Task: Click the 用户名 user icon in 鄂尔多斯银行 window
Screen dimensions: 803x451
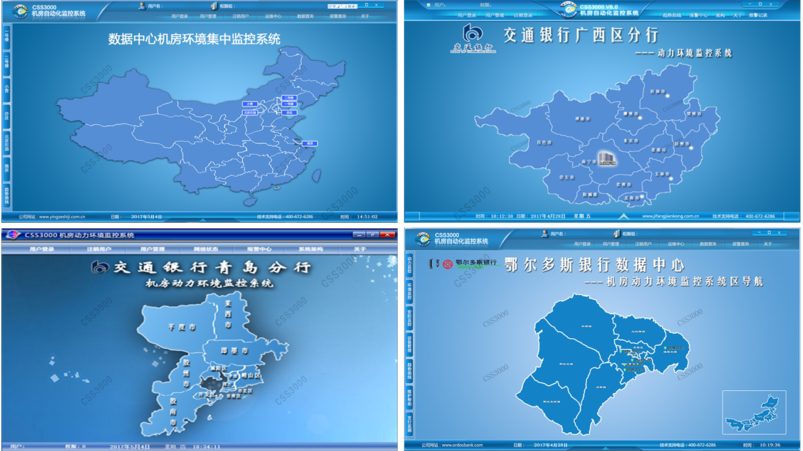Action: (545, 234)
